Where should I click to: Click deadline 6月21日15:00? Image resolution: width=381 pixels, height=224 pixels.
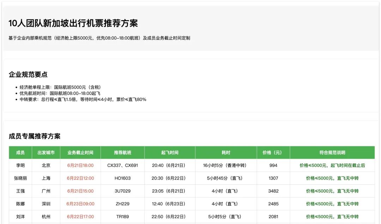coord(80,191)
